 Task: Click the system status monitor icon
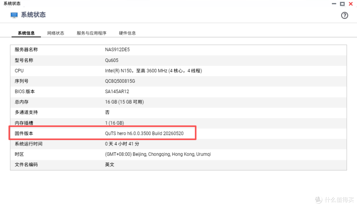(x=14, y=15)
